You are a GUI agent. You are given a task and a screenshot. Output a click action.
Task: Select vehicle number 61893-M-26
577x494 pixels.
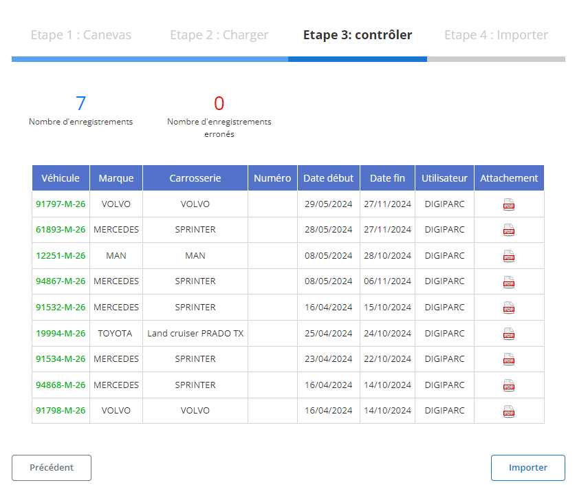click(x=61, y=230)
